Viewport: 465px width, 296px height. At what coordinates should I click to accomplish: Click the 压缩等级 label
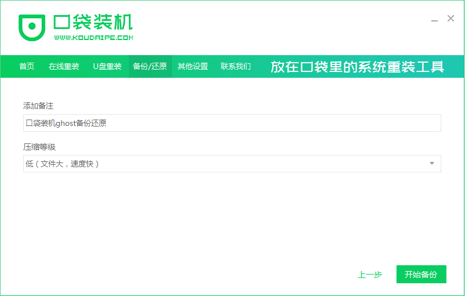tap(39, 147)
